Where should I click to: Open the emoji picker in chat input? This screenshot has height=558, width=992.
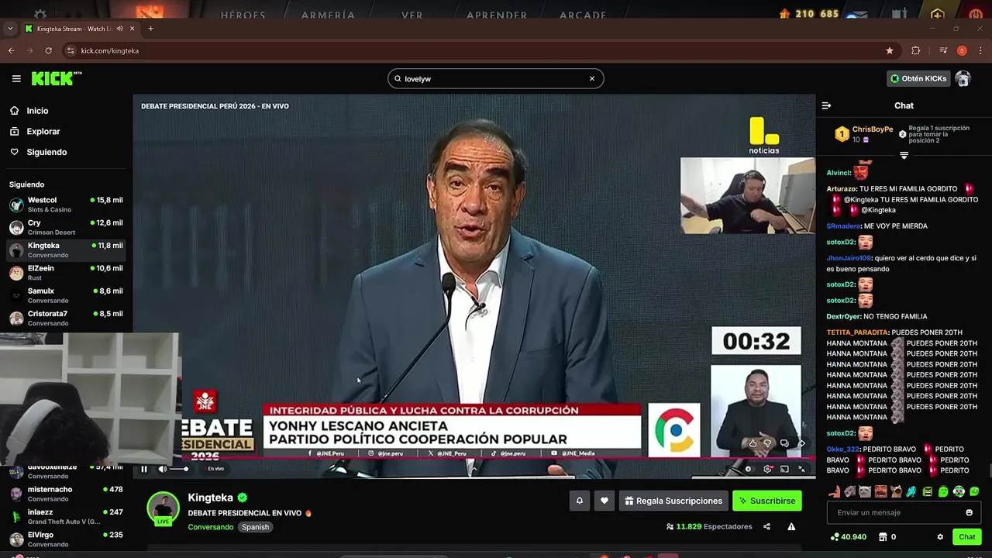[x=969, y=512]
